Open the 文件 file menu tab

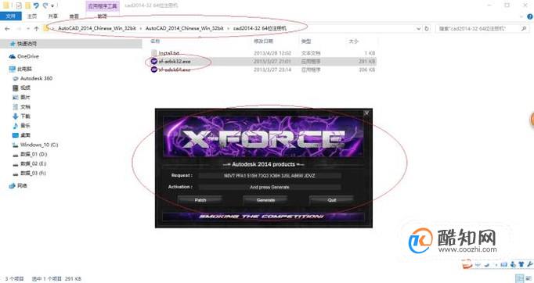[10, 16]
